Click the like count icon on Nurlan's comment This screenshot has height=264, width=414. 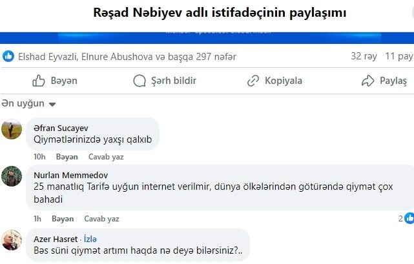click(x=409, y=218)
